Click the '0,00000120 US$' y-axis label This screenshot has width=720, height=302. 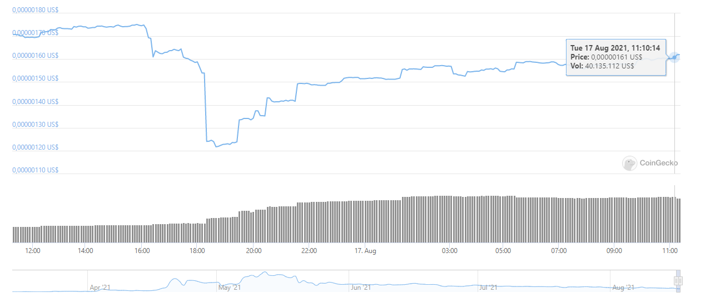pos(36,147)
